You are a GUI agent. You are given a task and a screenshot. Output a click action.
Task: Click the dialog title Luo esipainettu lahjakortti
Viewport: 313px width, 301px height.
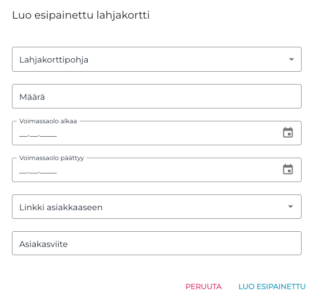[81, 15]
